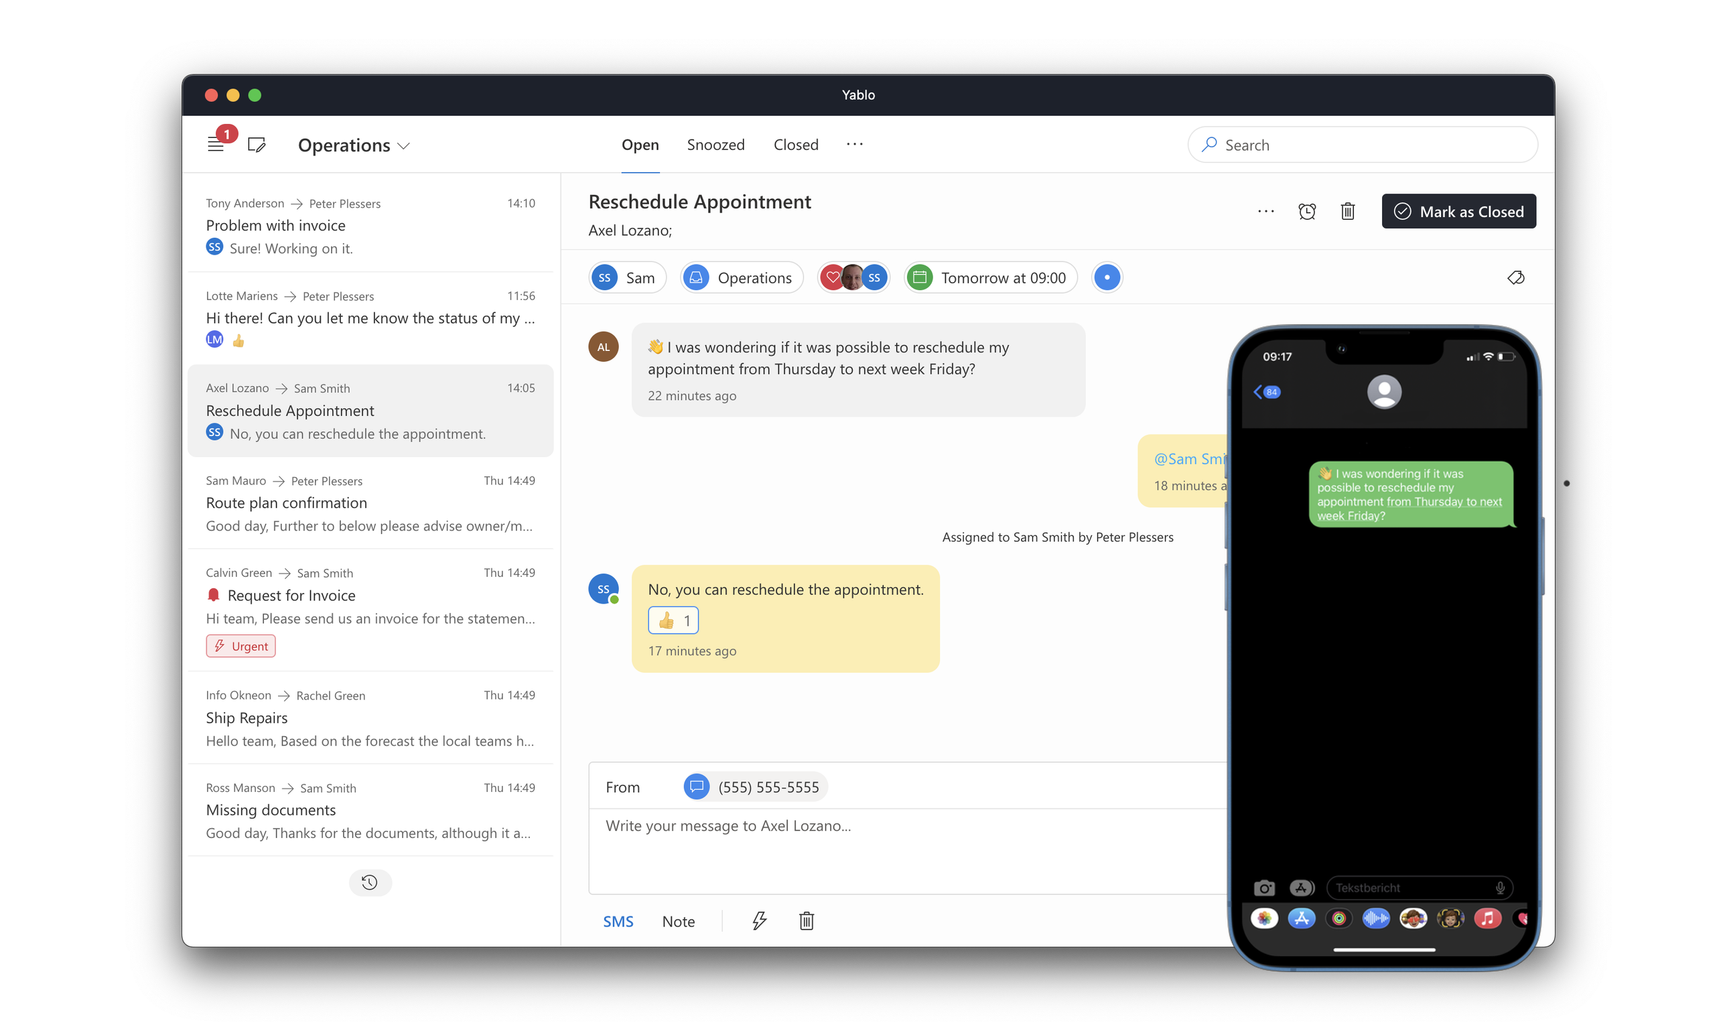Select the (555) 555-5555 sender number
This screenshot has width=1727, height=1027.
coord(755,787)
